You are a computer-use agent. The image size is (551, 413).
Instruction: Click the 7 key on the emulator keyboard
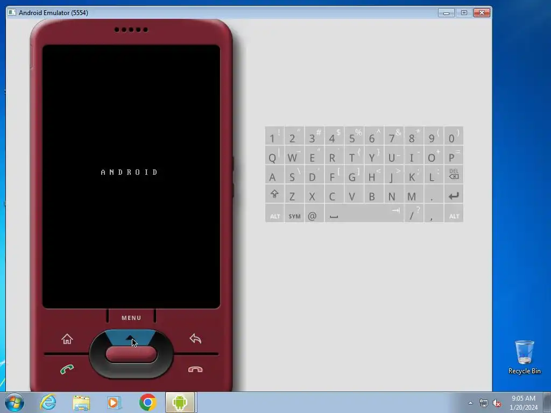[394, 136]
